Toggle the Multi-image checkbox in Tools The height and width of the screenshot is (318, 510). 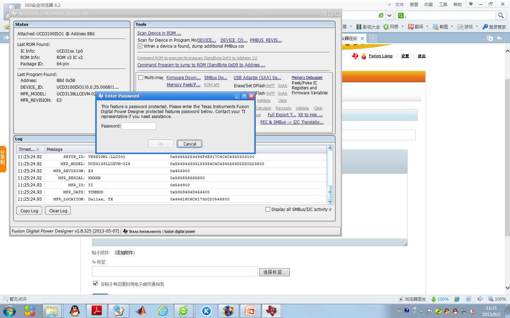point(141,78)
